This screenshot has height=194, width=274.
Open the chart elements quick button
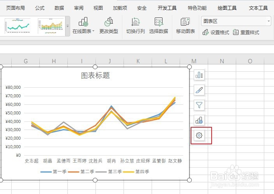tap(199, 75)
